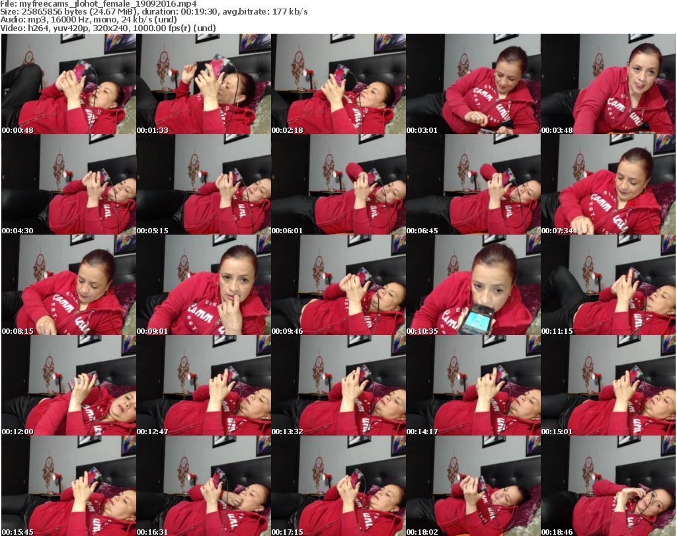Screen dimensions: 677x536
Task: Open the frame at 00:09:01
Action: pos(204,285)
